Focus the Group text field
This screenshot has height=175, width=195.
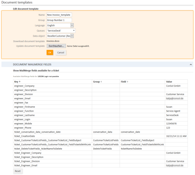(x=59, y=20)
